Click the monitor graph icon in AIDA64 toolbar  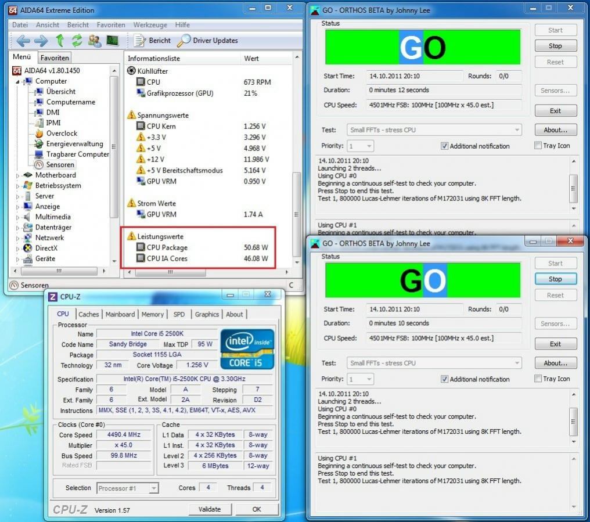point(112,40)
